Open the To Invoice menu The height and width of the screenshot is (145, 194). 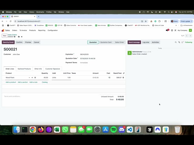[23, 30]
